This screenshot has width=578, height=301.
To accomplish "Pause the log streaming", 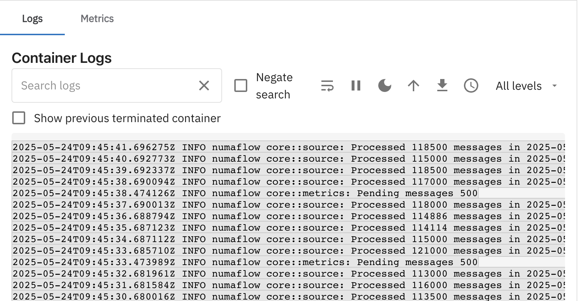I will (356, 86).
